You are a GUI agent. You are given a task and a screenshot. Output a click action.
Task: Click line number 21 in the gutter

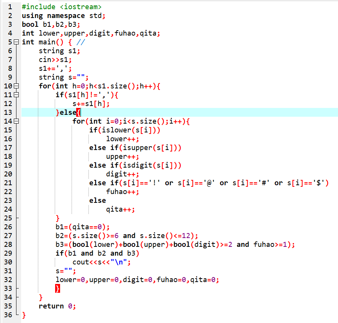point(8,183)
